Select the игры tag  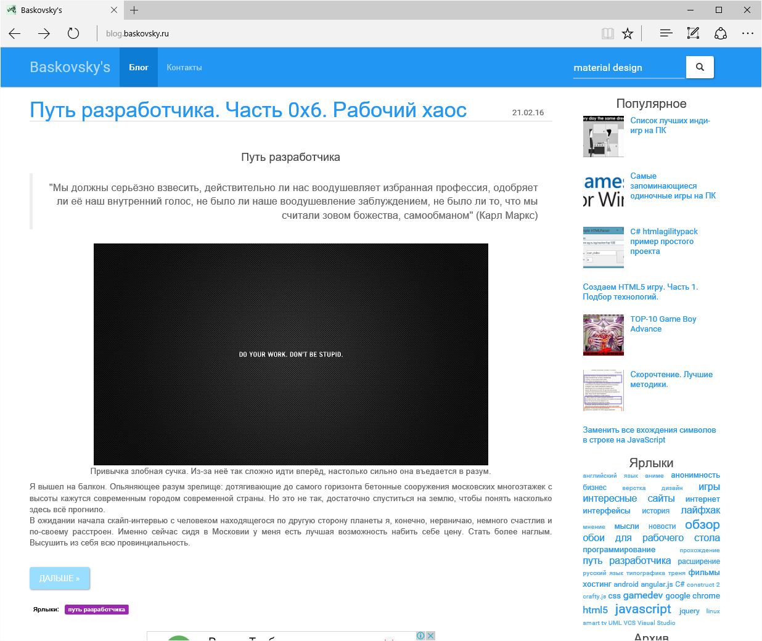click(709, 486)
